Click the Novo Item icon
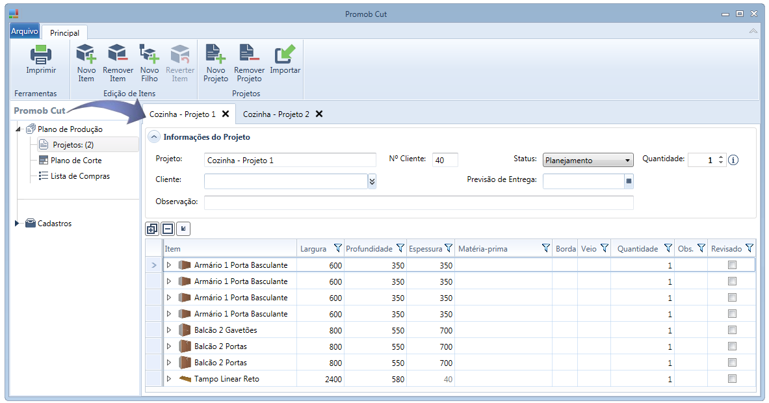769x403 pixels. [86, 55]
